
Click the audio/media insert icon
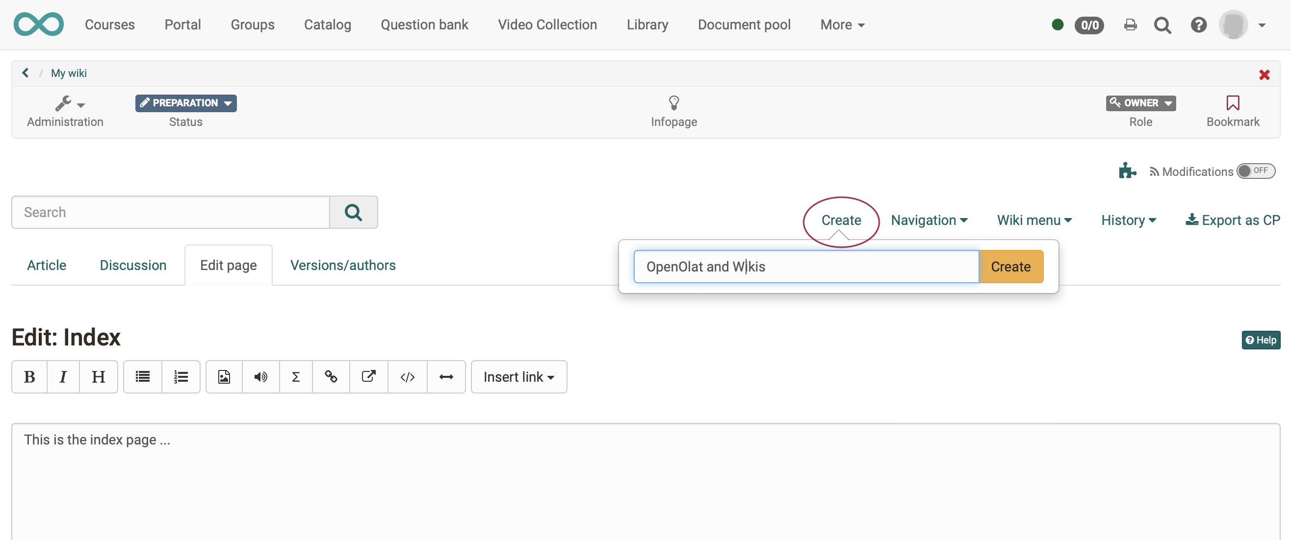pos(260,377)
